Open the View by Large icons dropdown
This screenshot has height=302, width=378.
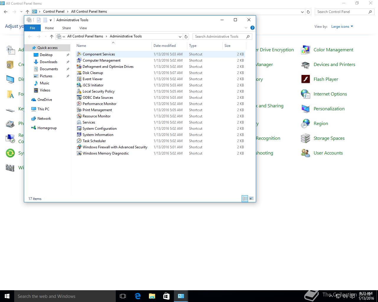click(x=342, y=27)
